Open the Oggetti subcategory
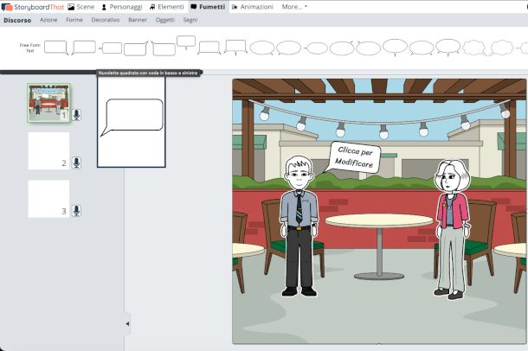528x351 pixels. point(165,20)
